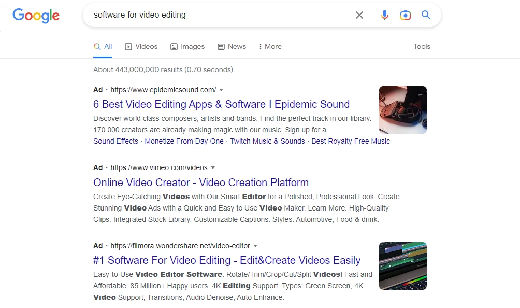Image resolution: width=520 pixels, height=308 pixels.
Task: Click the filmora.wondershare.net URL text
Action: pyautogui.click(x=180, y=246)
